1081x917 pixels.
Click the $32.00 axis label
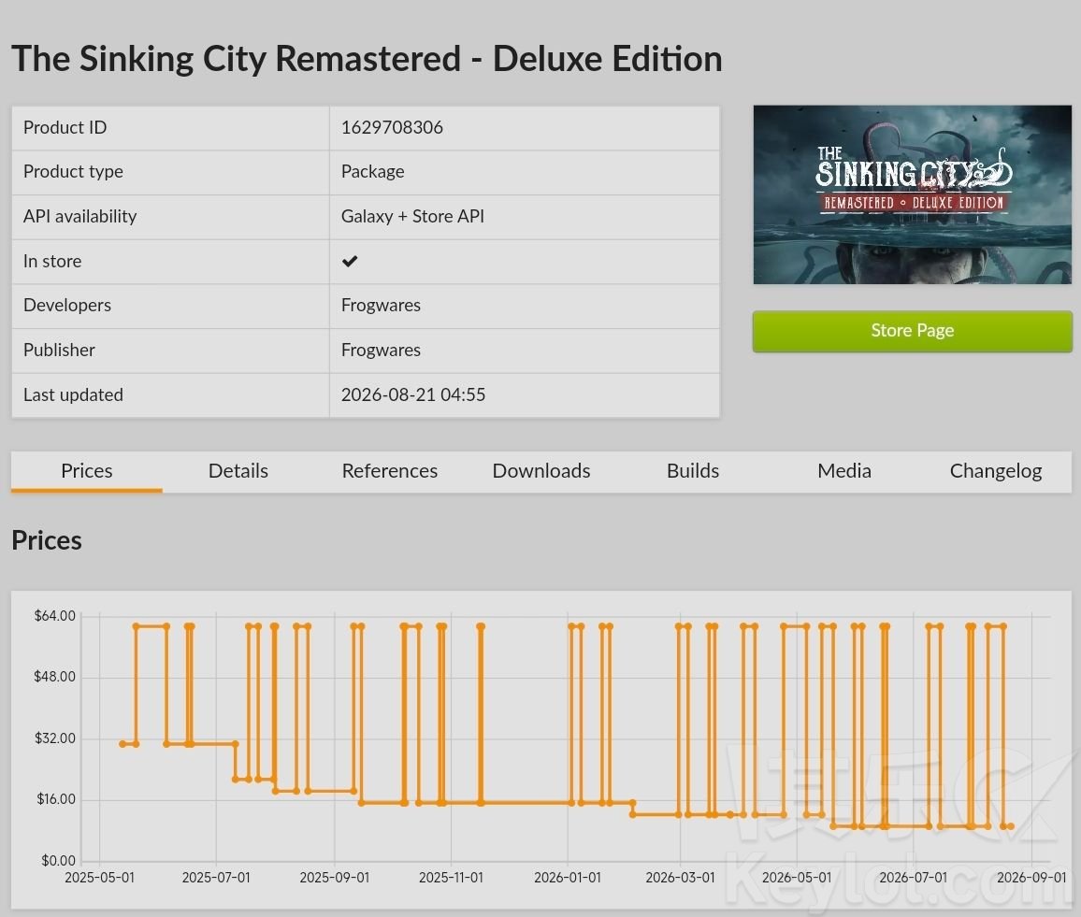point(55,738)
